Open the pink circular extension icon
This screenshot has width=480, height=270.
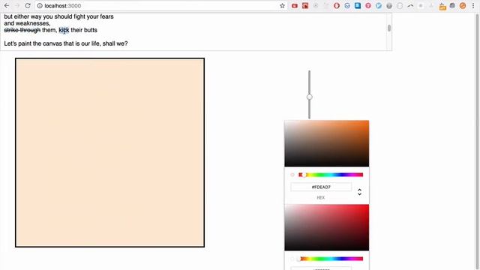368,6
